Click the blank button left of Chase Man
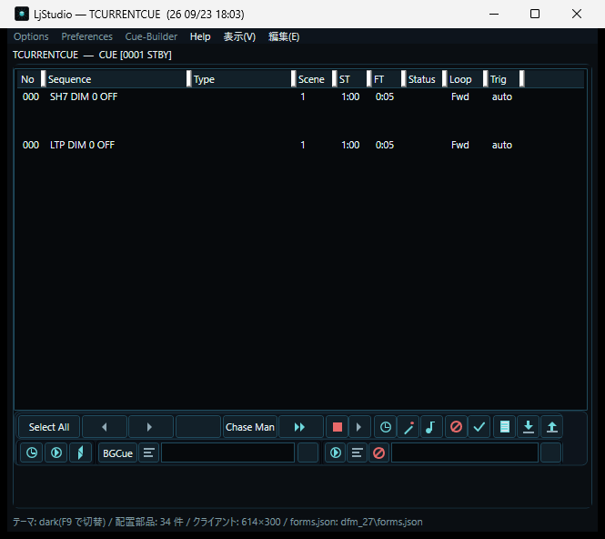This screenshot has width=605, height=539. [198, 427]
